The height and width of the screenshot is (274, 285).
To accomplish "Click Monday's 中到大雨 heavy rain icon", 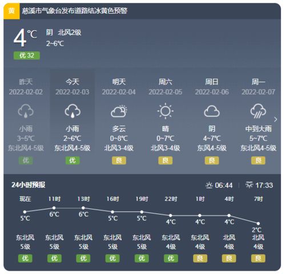I will [258, 111].
